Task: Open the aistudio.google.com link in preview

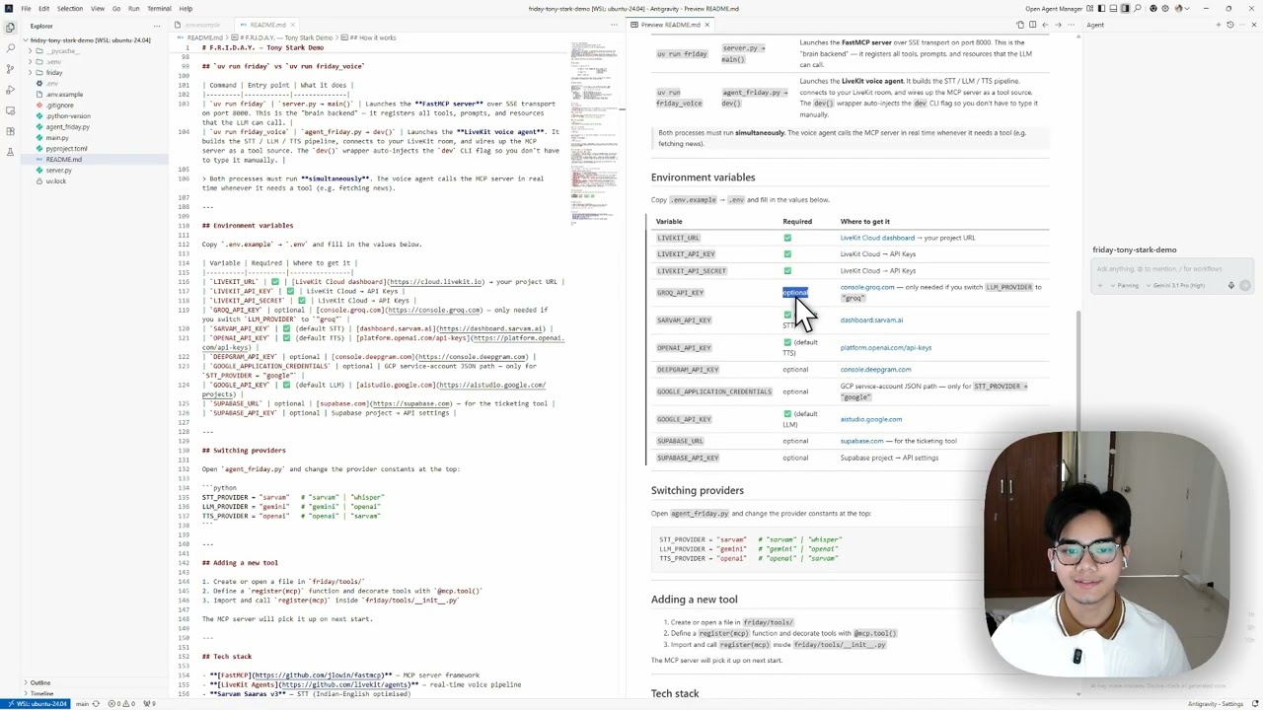Action: coord(870,419)
